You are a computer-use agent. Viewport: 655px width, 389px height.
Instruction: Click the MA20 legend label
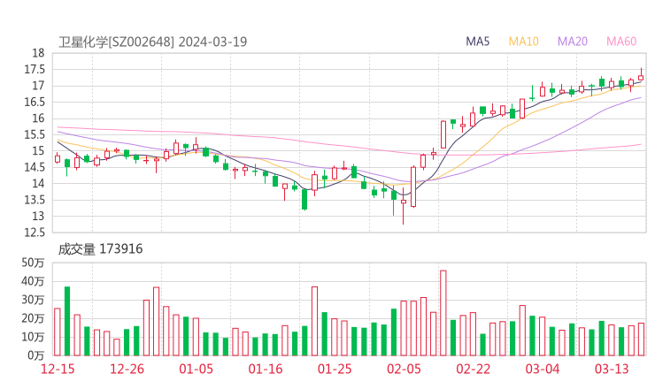coord(573,42)
